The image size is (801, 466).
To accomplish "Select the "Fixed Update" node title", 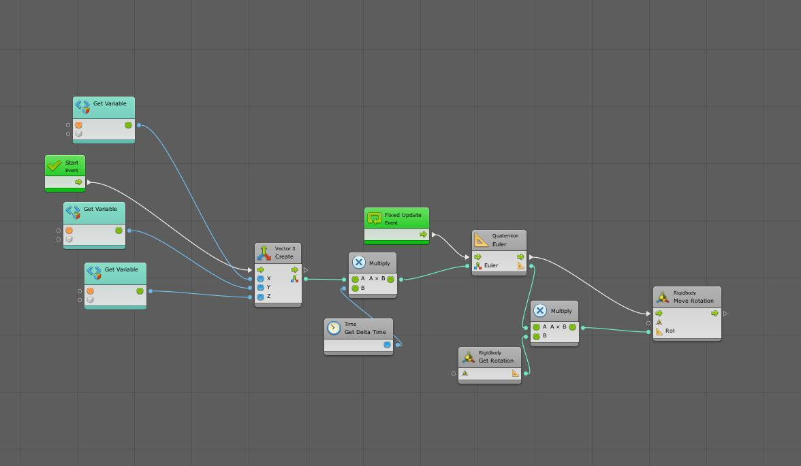I will tap(403, 216).
